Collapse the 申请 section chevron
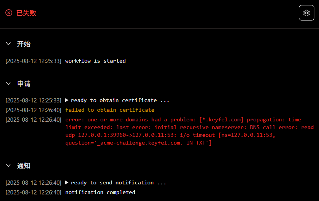This screenshot has width=319, height=201. (8, 83)
